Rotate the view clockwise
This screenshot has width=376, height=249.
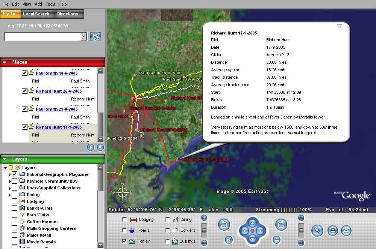[281, 225]
